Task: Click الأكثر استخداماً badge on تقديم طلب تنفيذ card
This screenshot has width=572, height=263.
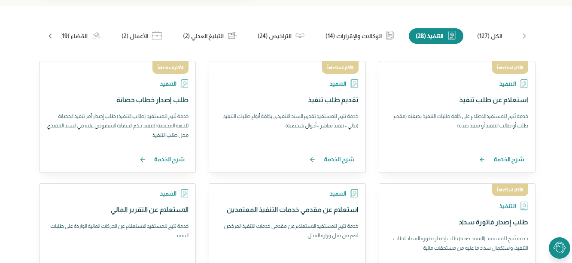Action: tap(340, 67)
